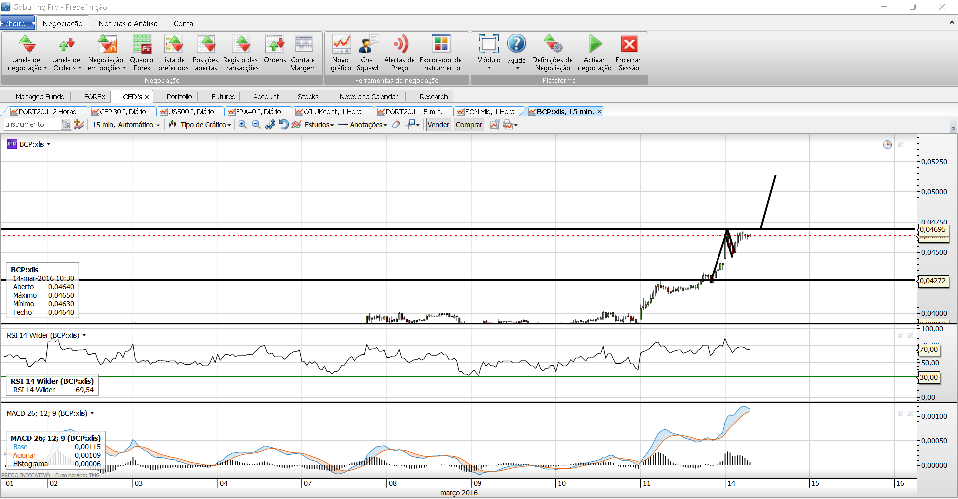The image size is (958, 499).
Task: Click the RSI 70,00 level label
Action: coord(929,350)
